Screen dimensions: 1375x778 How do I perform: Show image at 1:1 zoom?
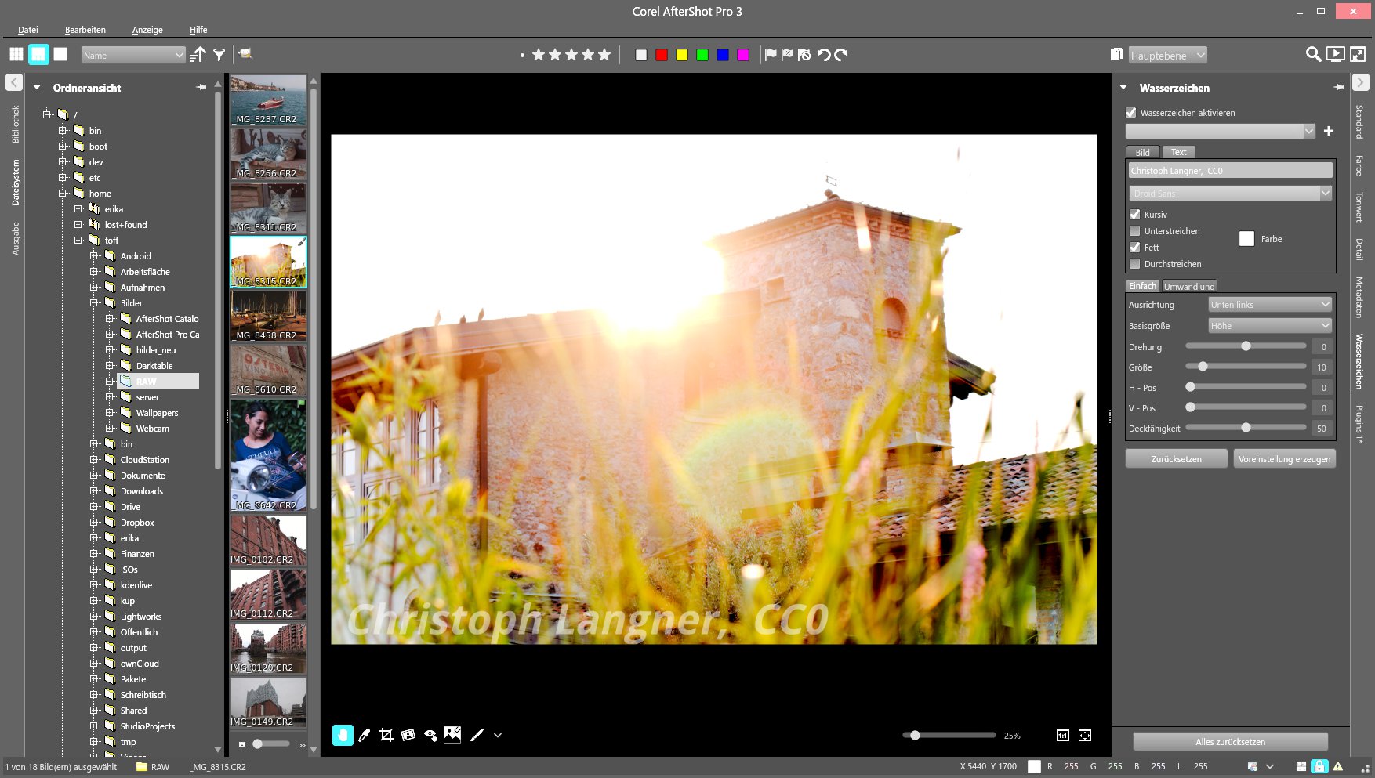(x=1062, y=735)
